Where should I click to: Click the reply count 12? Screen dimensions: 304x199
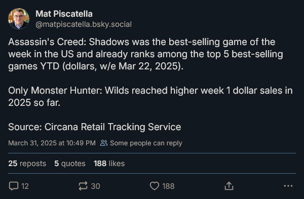25,186
